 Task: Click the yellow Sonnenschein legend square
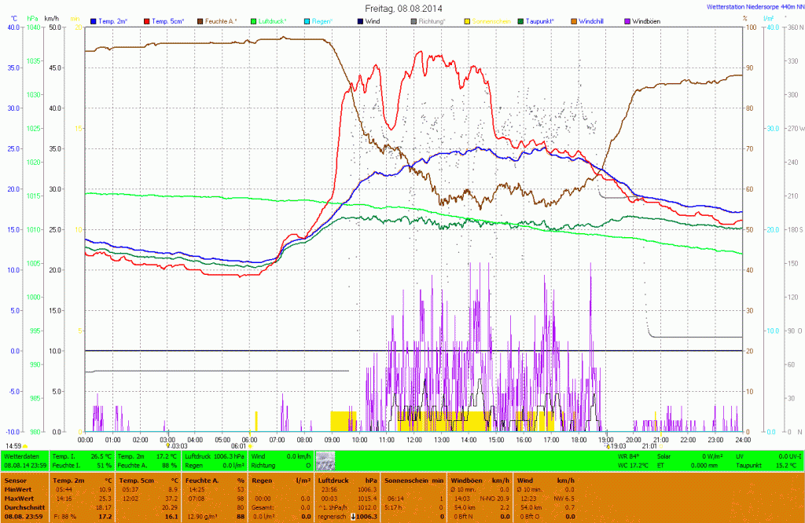point(468,20)
